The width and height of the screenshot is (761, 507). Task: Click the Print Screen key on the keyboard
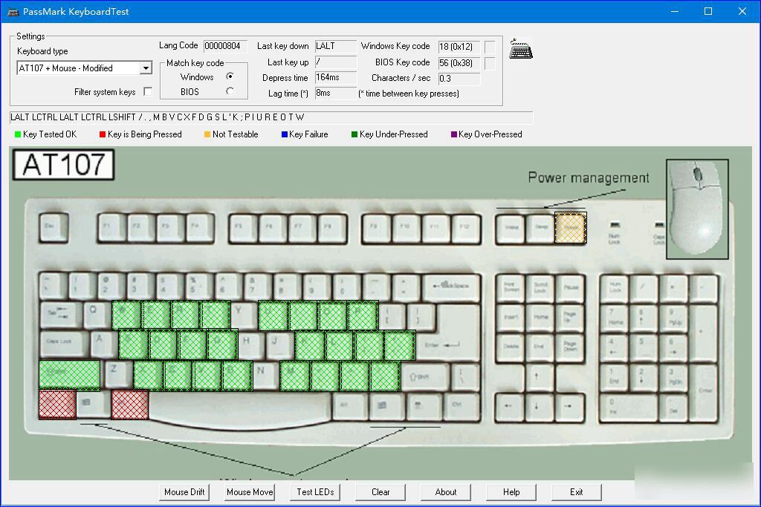[x=511, y=288]
